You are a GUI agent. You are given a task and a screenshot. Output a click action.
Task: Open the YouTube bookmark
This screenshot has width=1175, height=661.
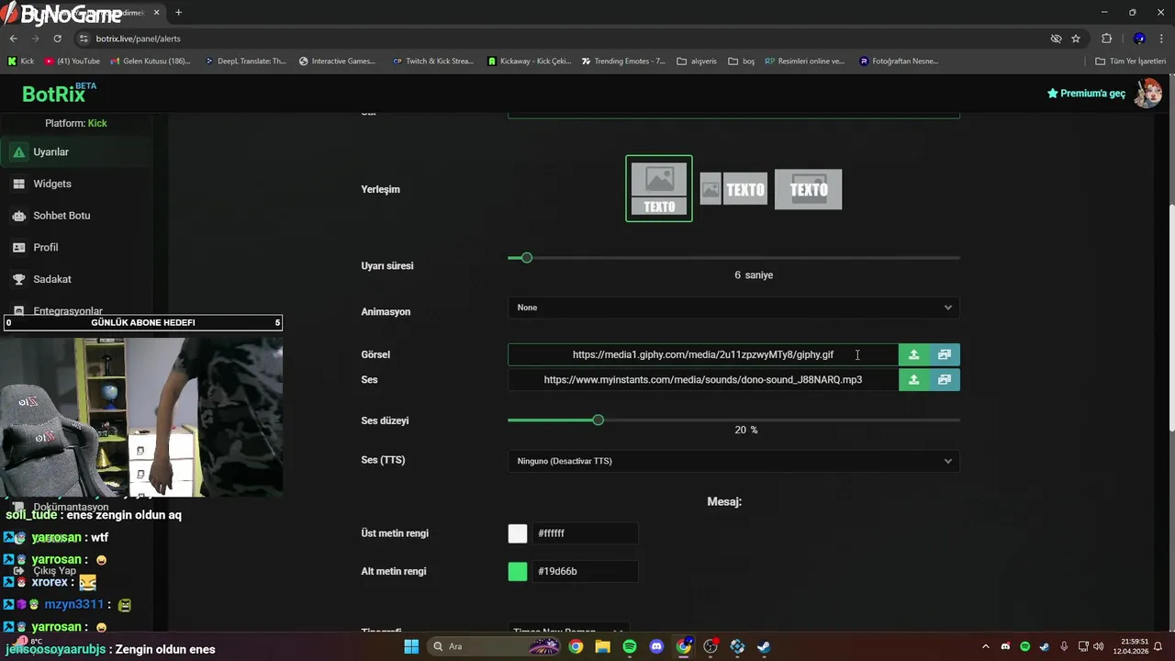coord(73,62)
